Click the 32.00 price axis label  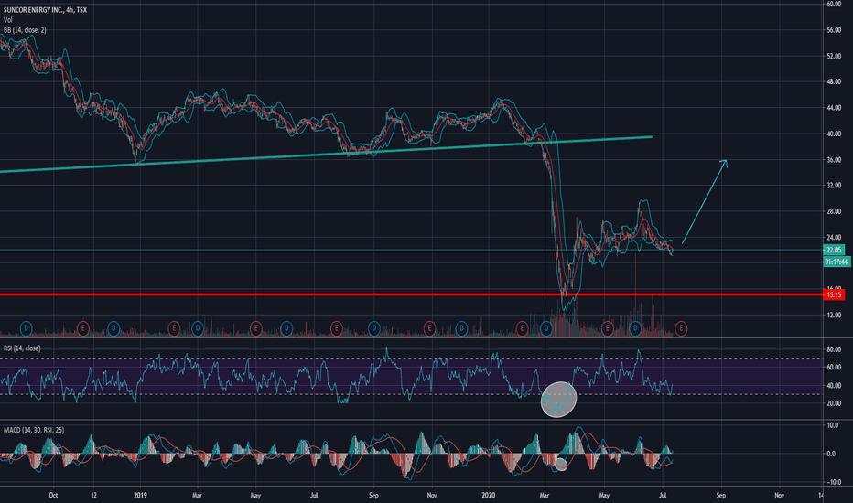(x=834, y=186)
